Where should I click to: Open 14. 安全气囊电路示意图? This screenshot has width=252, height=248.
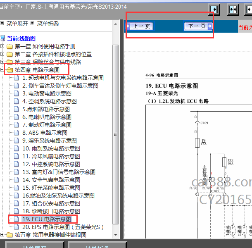51,180
